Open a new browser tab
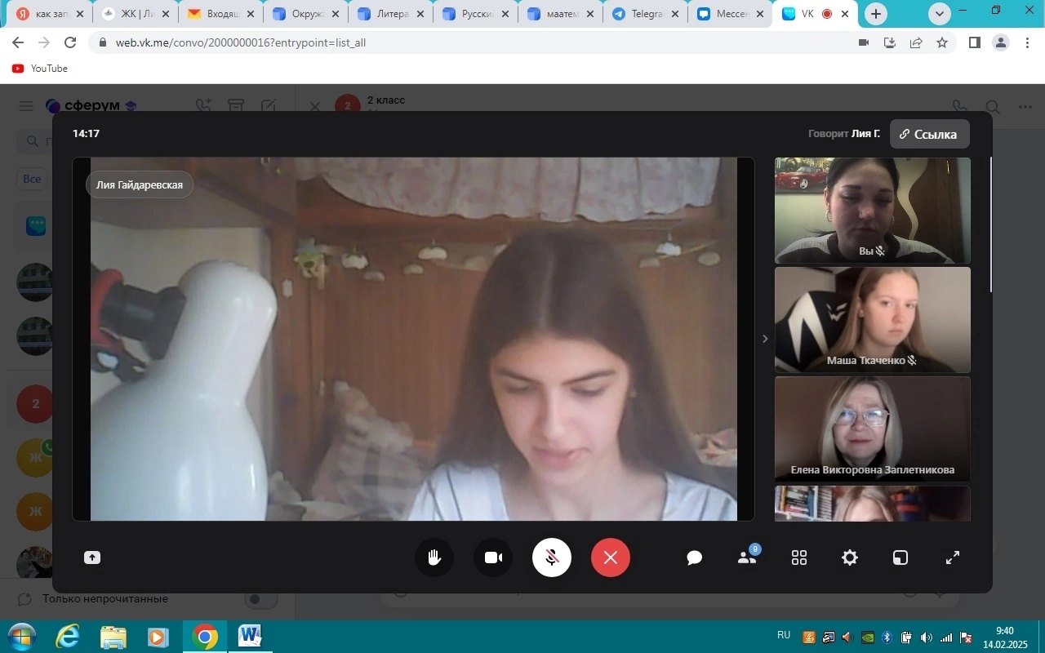This screenshot has height=653, width=1045. click(x=876, y=14)
